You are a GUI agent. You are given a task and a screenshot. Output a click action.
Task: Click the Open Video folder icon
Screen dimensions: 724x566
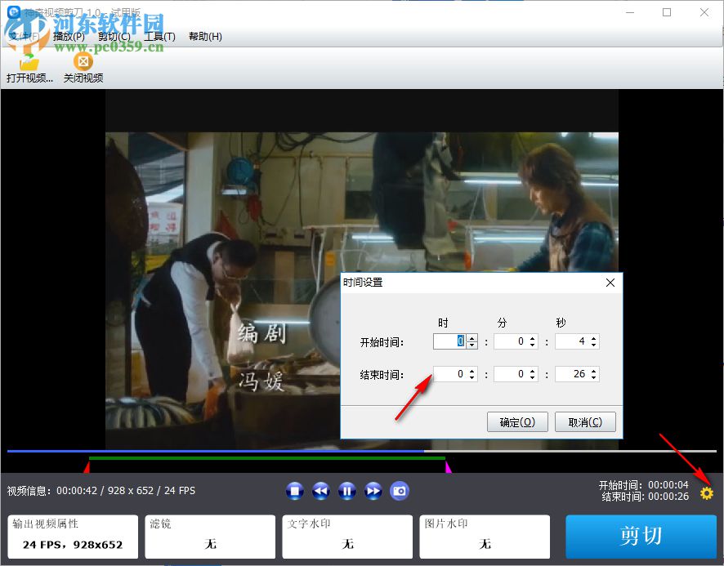tap(29, 62)
